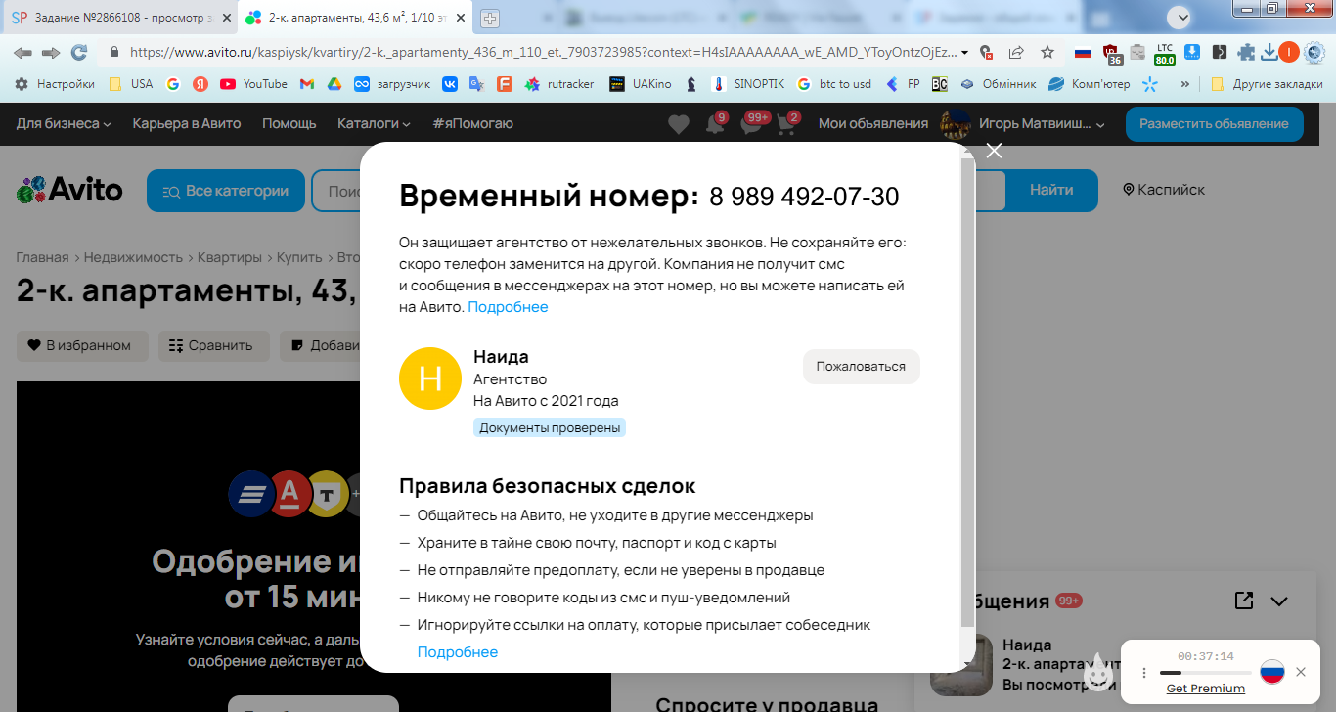
Task: Expand the Каталоги menu
Action: point(374,123)
